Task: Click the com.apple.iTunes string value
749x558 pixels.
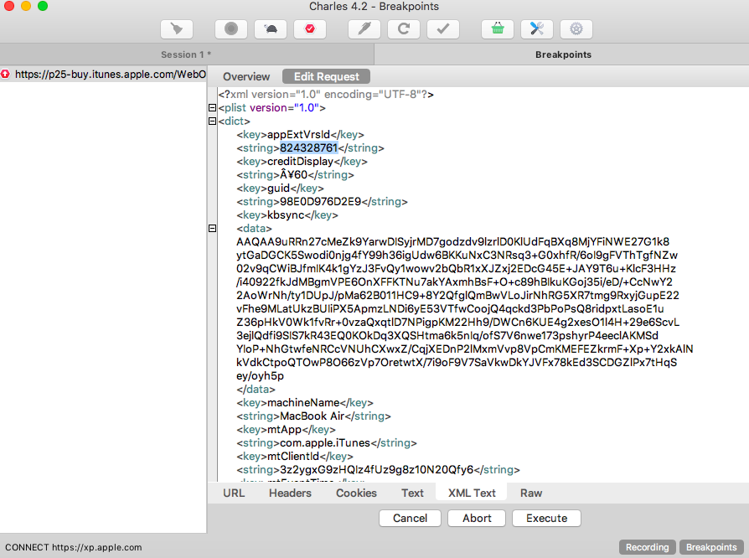Action: 325,443
